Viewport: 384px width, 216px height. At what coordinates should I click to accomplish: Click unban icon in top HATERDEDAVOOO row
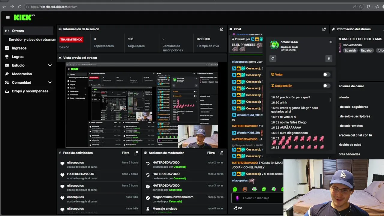coord(148,163)
